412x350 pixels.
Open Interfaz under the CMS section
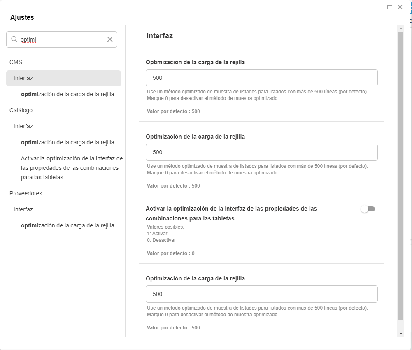tap(23, 78)
